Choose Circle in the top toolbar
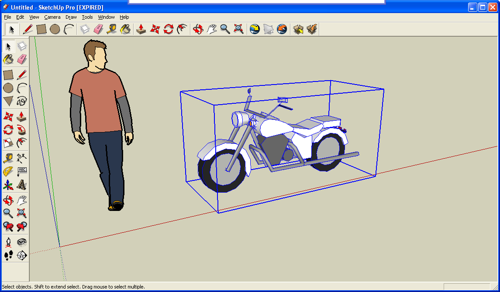The height and width of the screenshot is (292, 500). coord(55,29)
